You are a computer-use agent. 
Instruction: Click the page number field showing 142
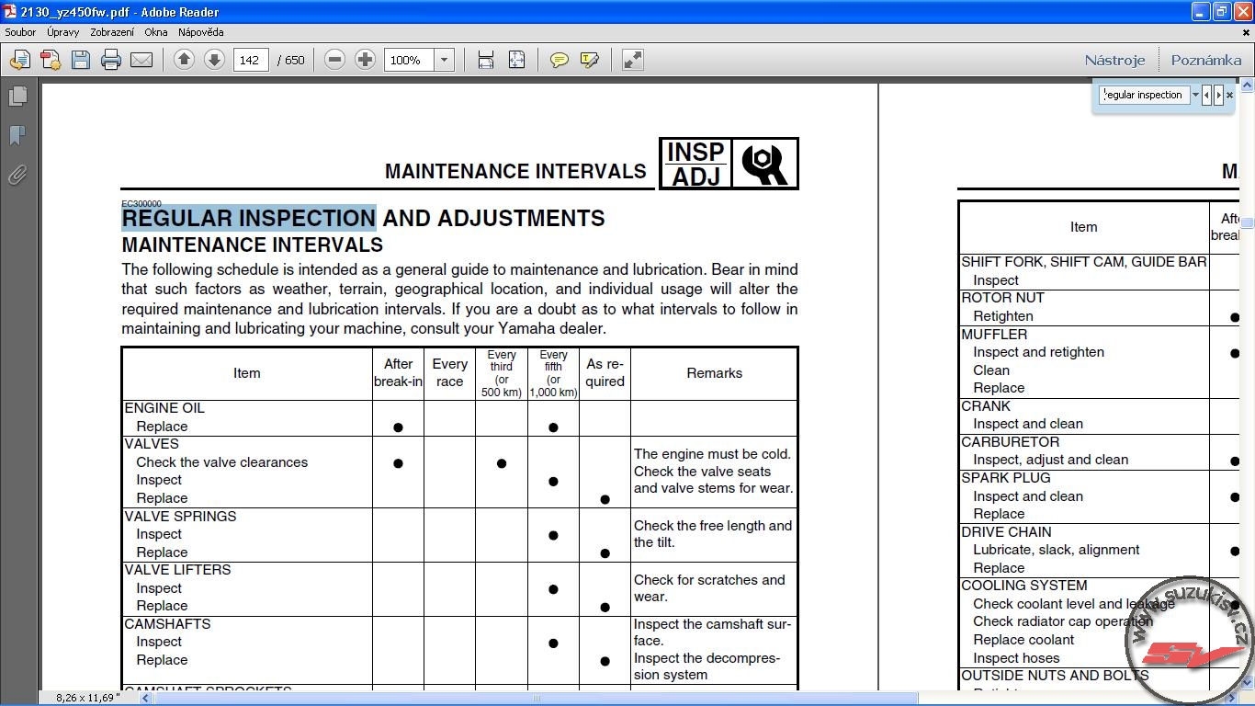(x=251, y=60)
